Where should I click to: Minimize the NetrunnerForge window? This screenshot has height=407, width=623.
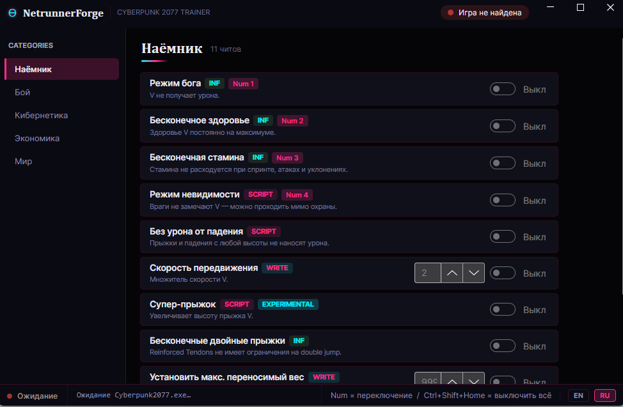coord(550,7)
